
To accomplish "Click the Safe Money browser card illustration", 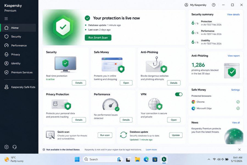I will point(113,65).
